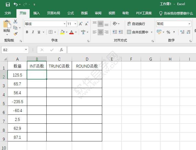The height and width of the screenshot is (150, 196).
Task: Toggle Underline formatting
Action: 39,32
